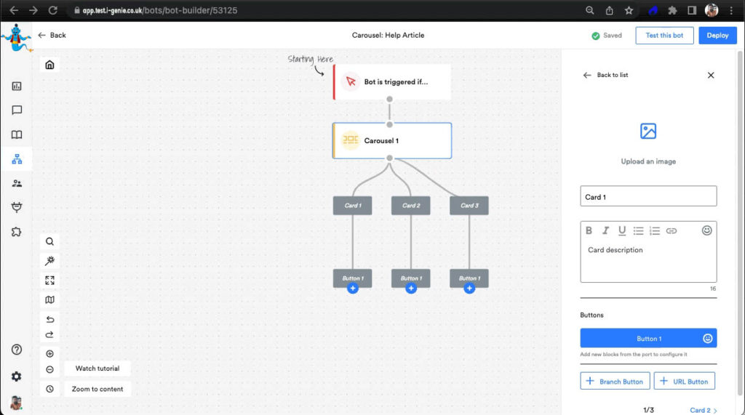The width and height of the screenshot is (745, 415).
Task: Click the fit-to-screen expand icon
Action: coord(49,281)
